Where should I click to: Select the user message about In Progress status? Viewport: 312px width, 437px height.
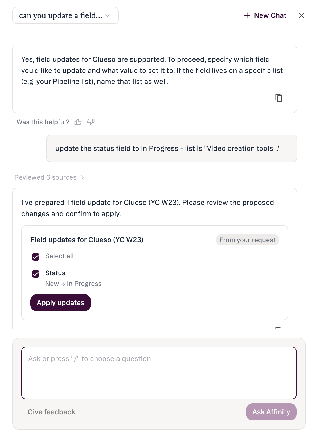tap(172, 148)
